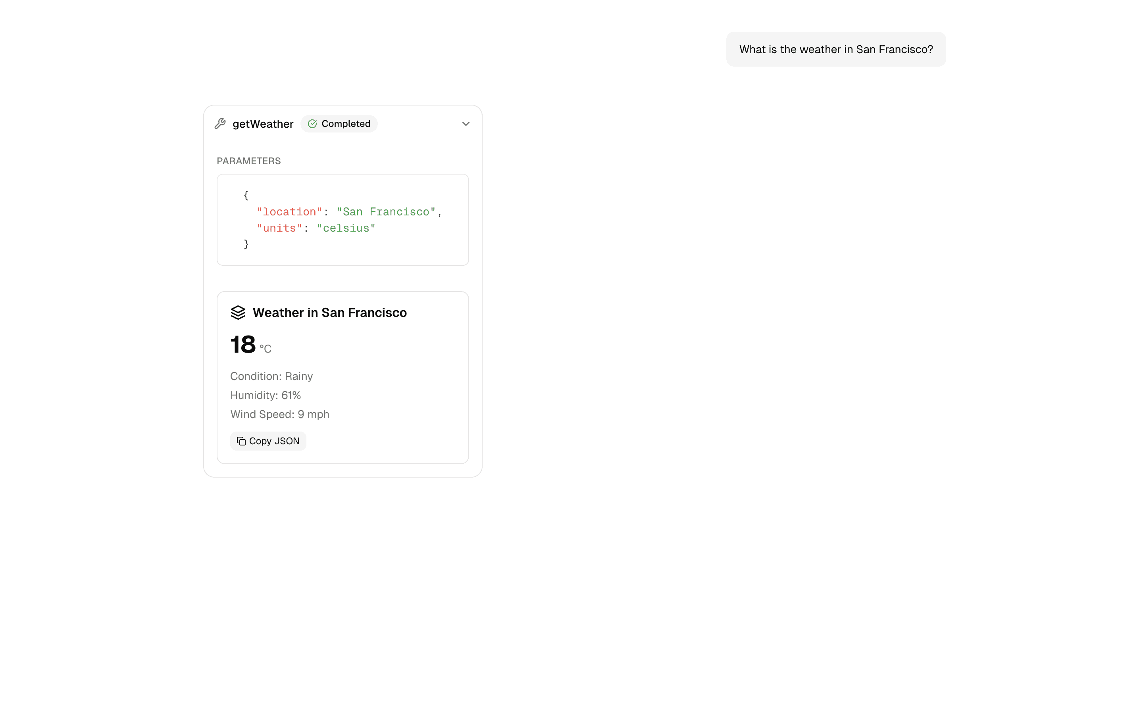
Task: Click the PARAMETERS section header
Action: (x=248, y=161)
